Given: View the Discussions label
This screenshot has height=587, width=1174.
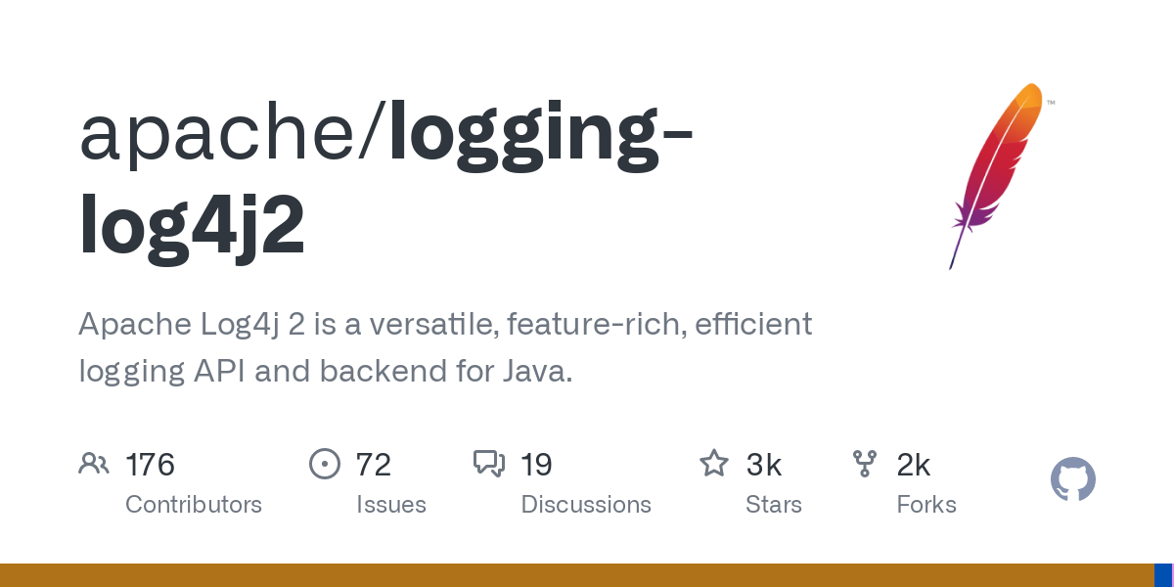Looking at the screenshot, I should pyautogui.click(x=585, y=505).
